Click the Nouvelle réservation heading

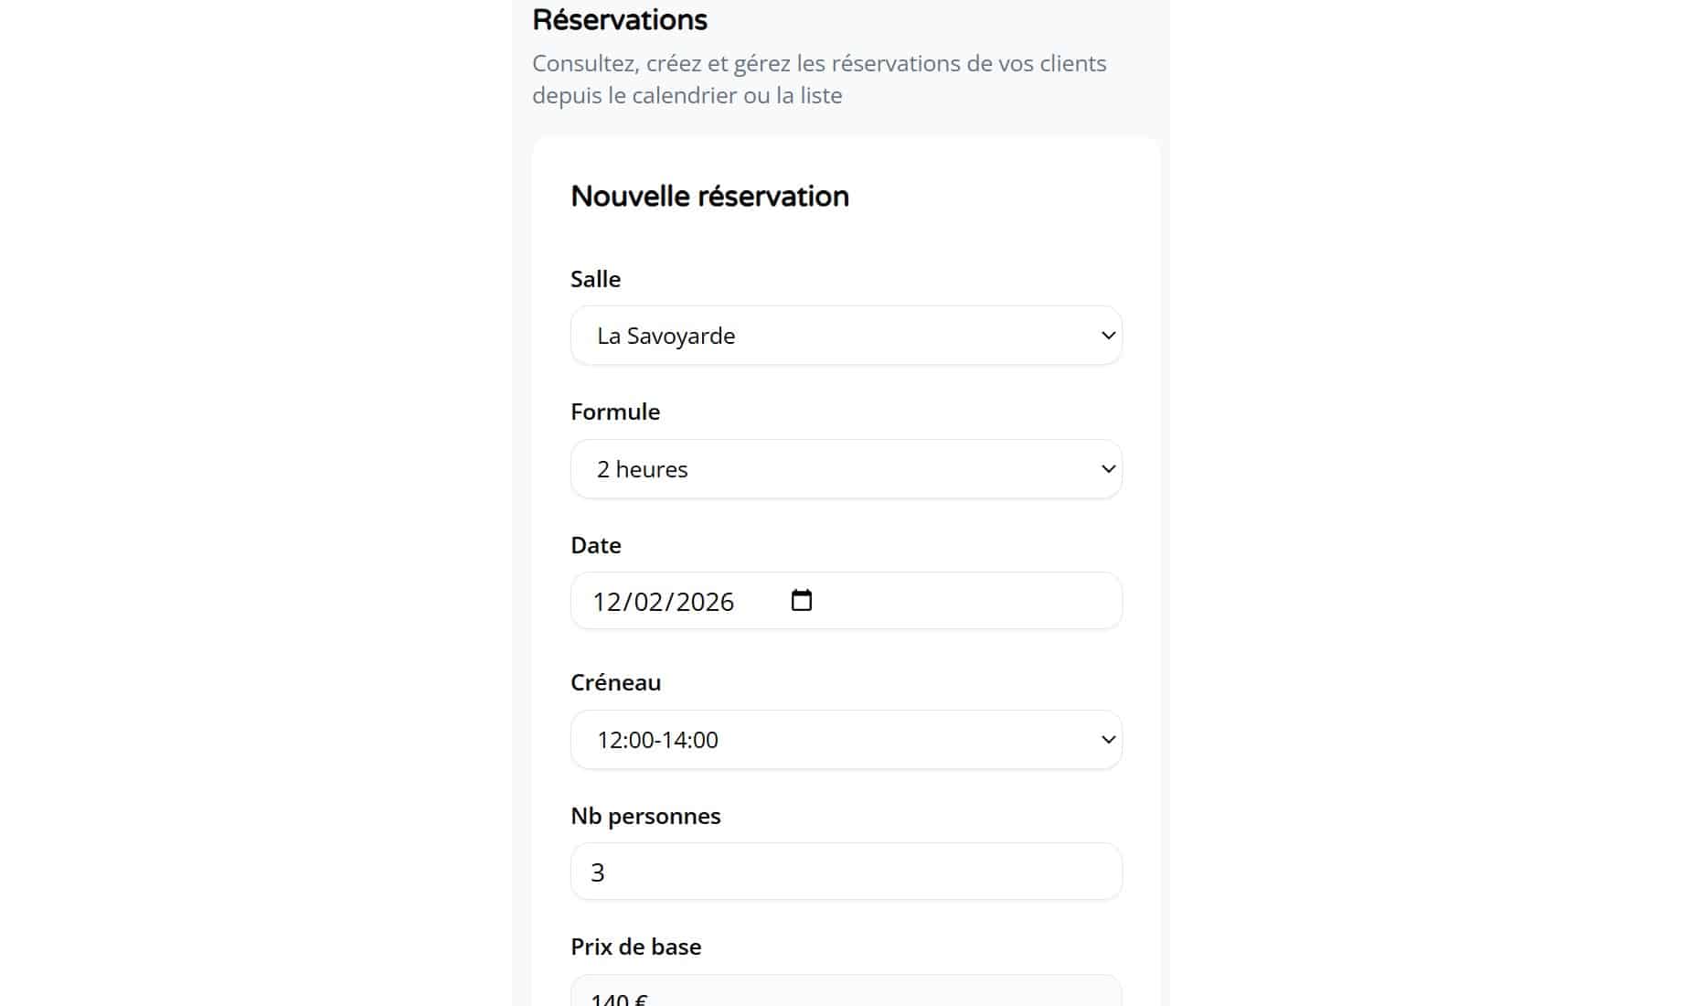click(709, 195)
